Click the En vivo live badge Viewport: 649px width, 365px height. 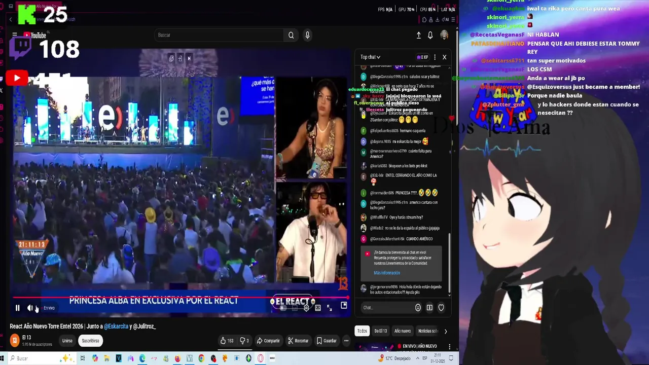(49, 308)
